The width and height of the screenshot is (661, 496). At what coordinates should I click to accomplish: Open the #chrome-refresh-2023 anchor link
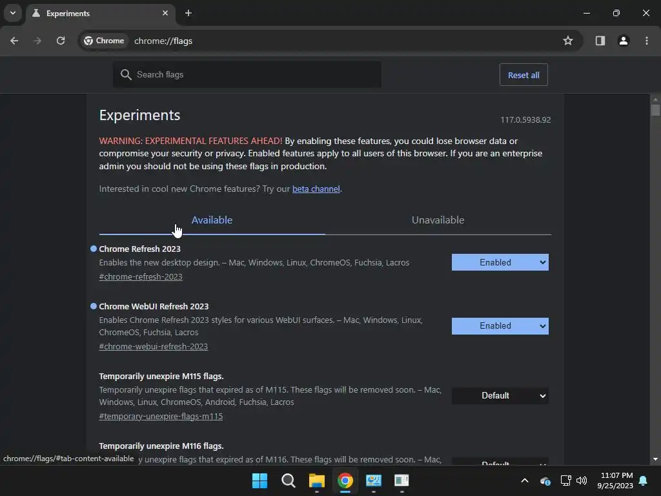tap(141, 276)
